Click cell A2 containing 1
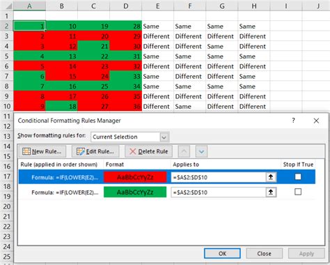 (29, 26)
